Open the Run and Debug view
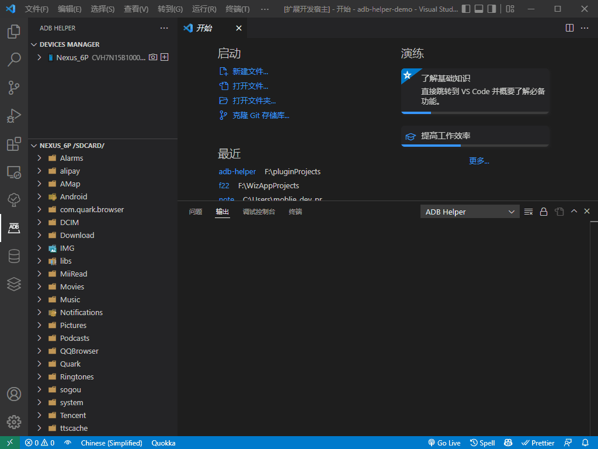 click(14, 116)
